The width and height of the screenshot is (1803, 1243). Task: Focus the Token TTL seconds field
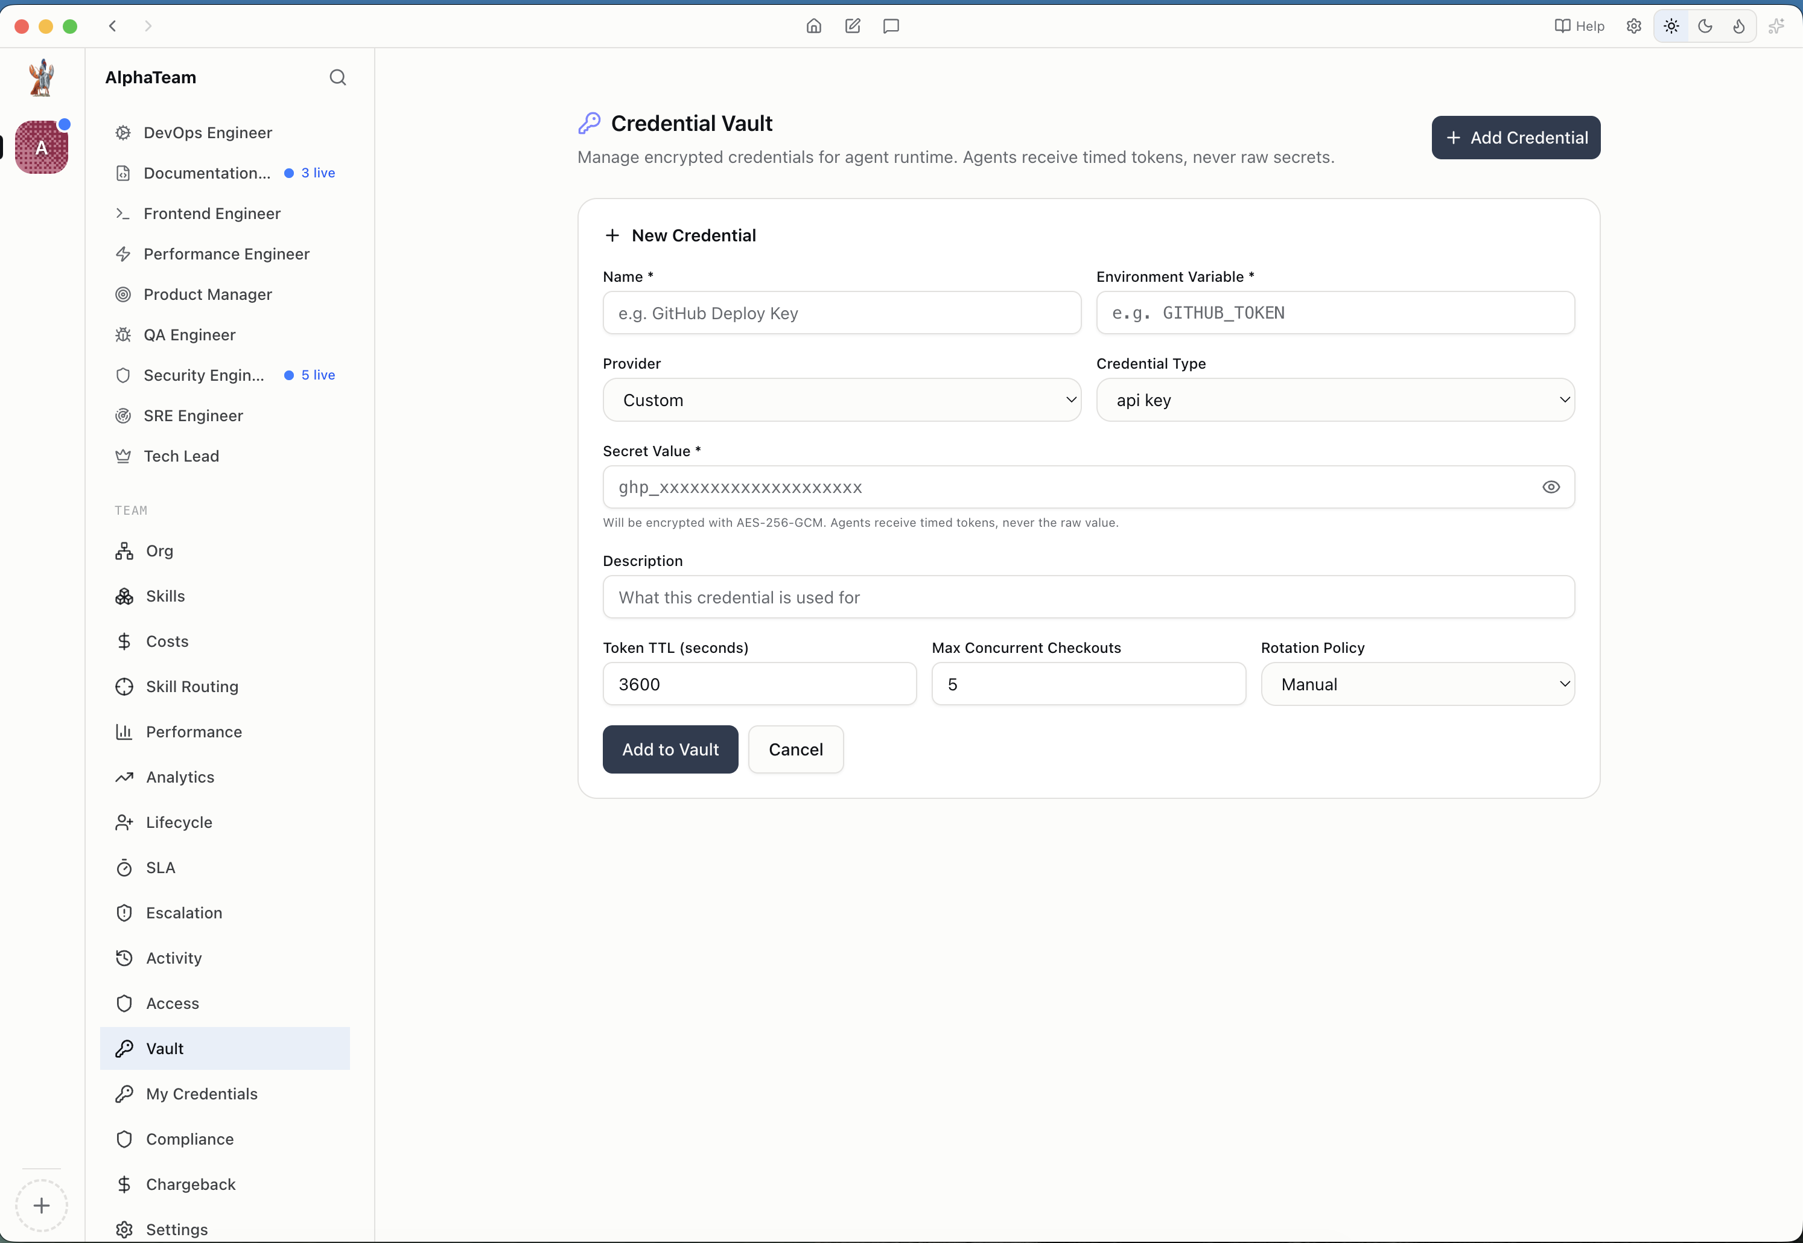click(759, 684)
